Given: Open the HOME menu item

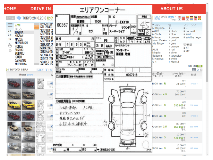Looking at the screenshot, I should click(10, 9).
